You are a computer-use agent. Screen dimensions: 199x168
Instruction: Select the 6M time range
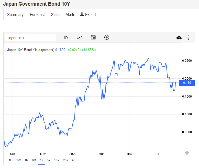point(34,160)
